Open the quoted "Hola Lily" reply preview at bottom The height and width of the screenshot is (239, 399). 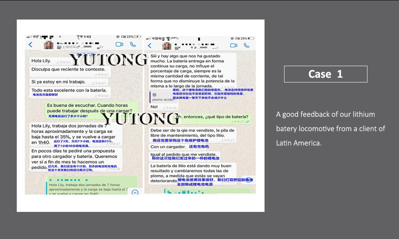[x=92, y=185]
